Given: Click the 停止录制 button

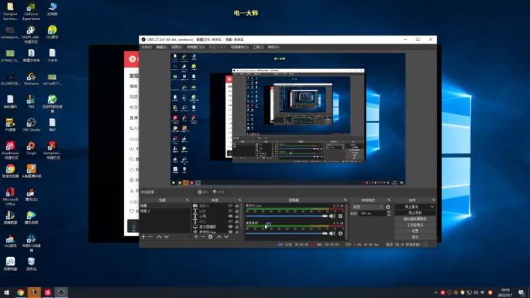Looking at the screenshot, I should click(415, 213).
